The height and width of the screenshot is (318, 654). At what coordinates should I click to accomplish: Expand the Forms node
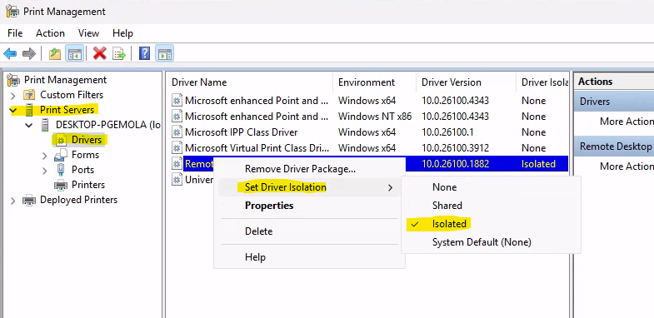(x=45, y=156)
